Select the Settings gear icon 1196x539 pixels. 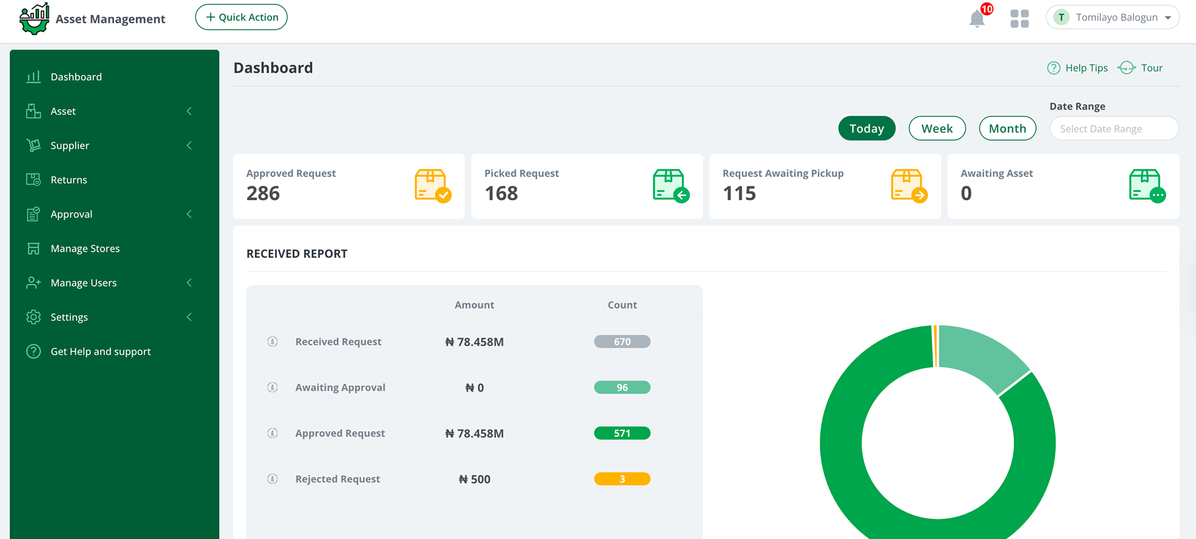point(33,317)
